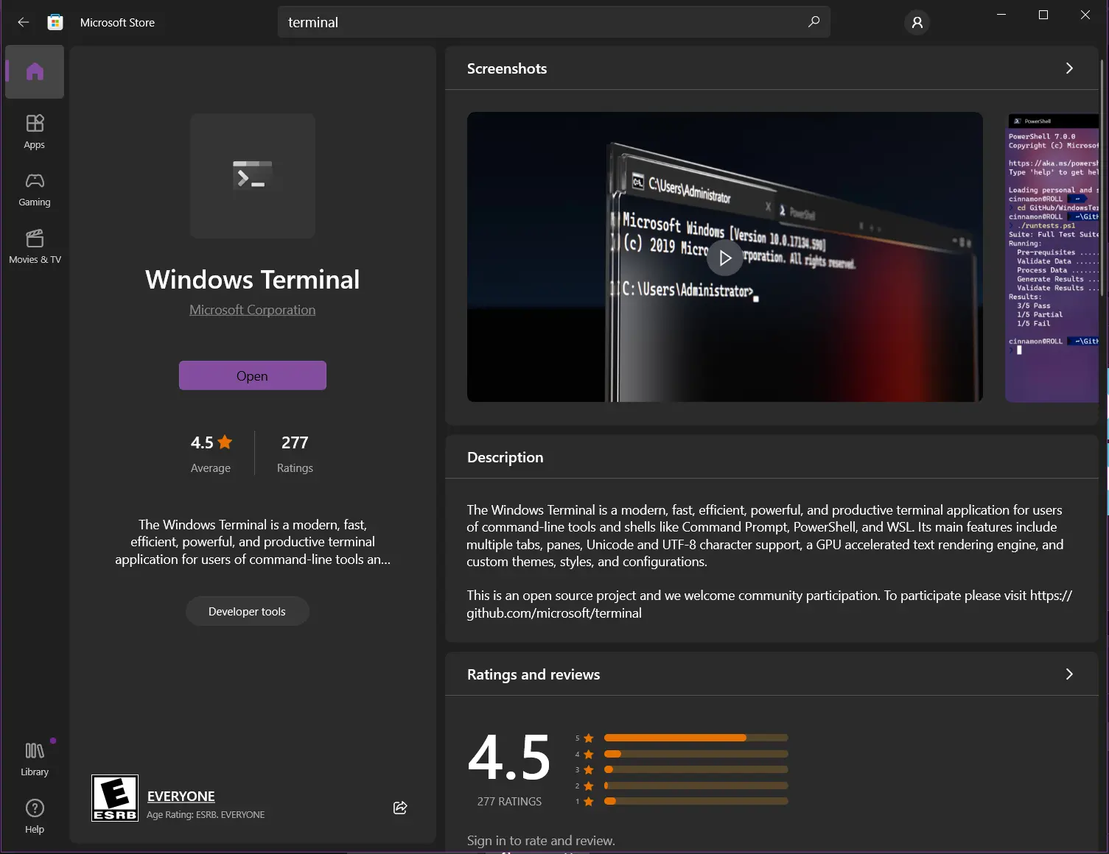Click the github.com/microsoft/terminal text
The width and height of the screenshot is (1109, 854).
(x=554, y=613)
